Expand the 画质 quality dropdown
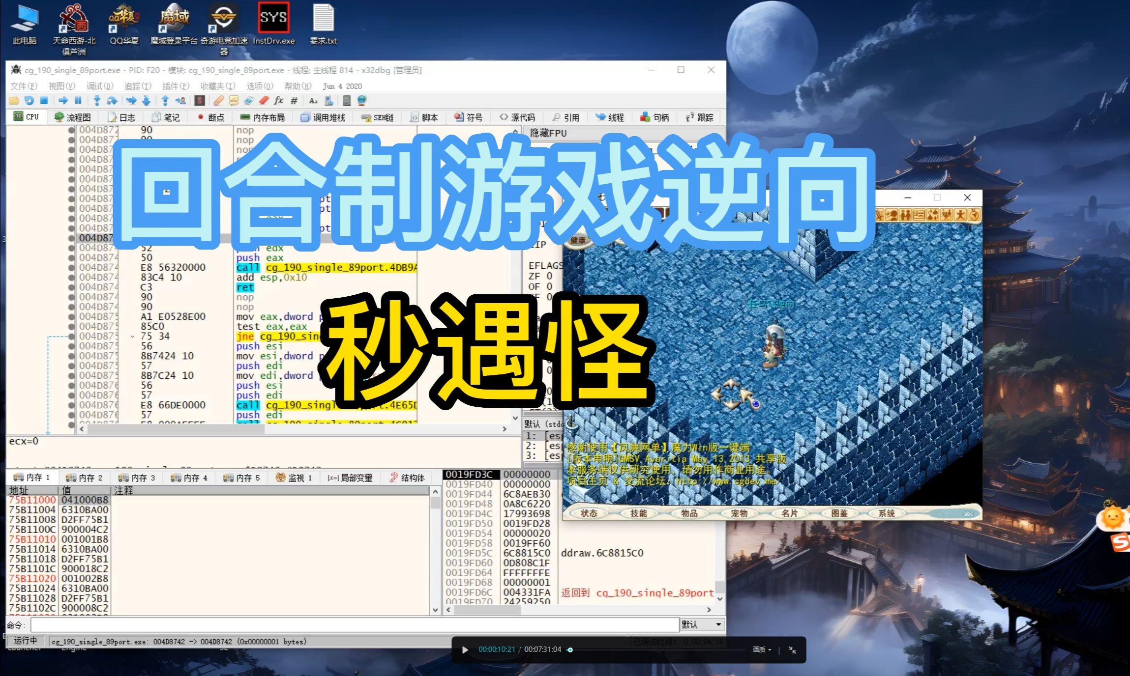The width and height of the screenshot is (1130, 676). coord(762,649)
